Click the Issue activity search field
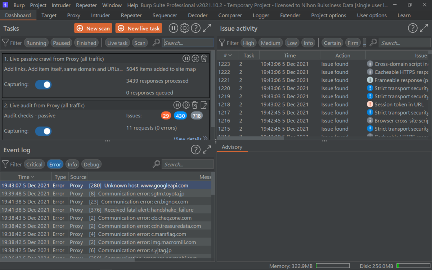The height and width of the screenshot is (270, 432). (x=404, y=43)
